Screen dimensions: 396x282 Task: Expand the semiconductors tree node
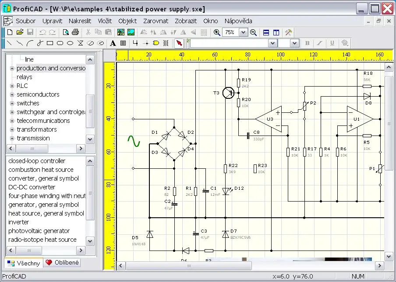click(12, 94)
